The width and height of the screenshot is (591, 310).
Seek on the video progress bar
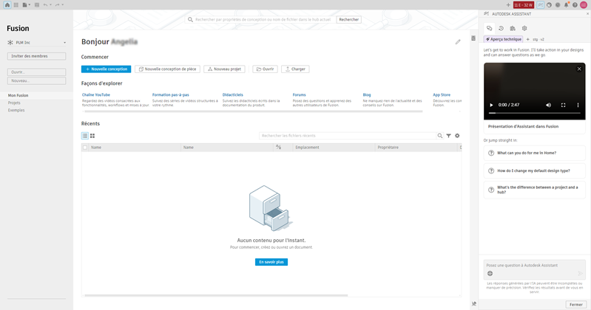click(535, 113)
